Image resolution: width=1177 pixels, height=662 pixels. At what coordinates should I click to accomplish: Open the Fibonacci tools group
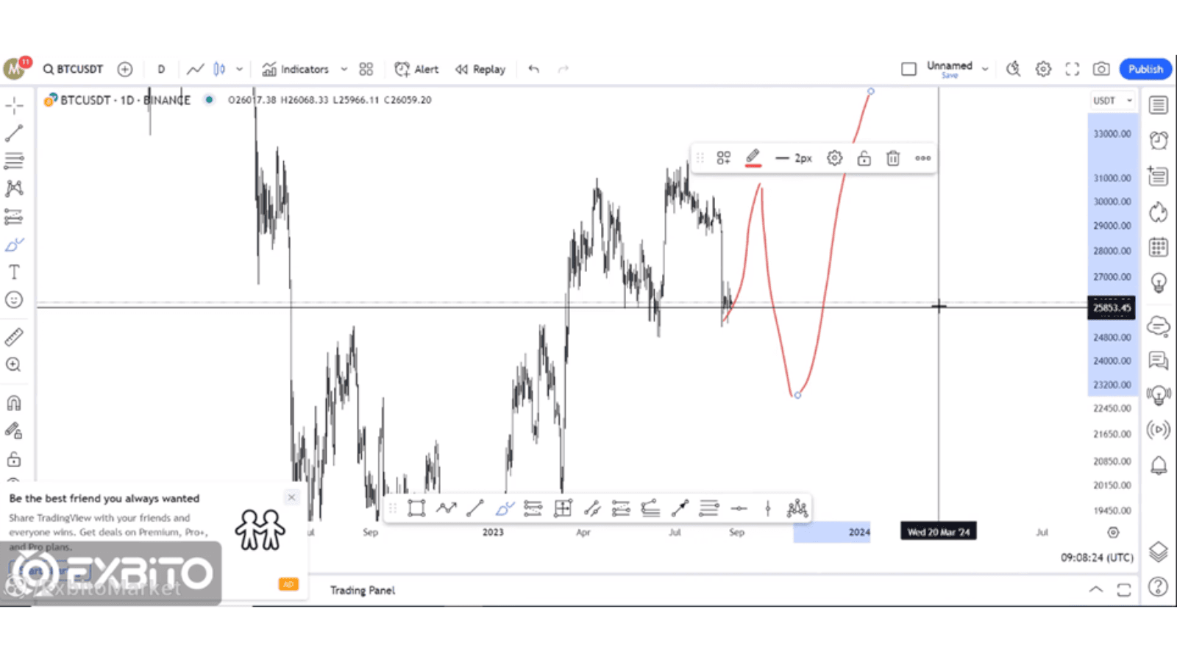[14, 160]
